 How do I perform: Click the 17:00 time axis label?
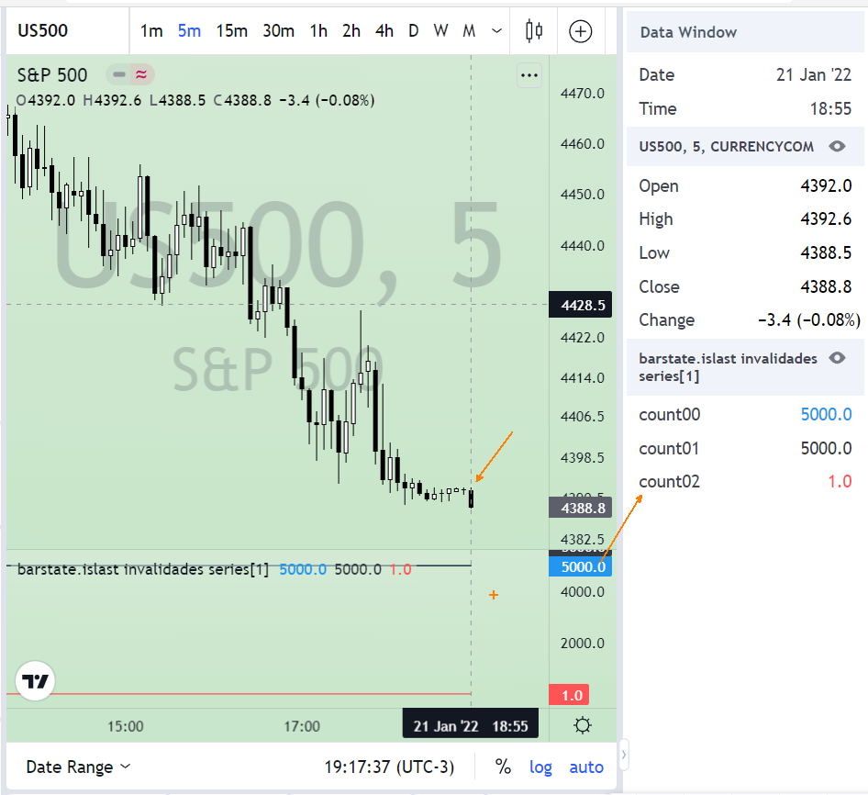(302, 726)
